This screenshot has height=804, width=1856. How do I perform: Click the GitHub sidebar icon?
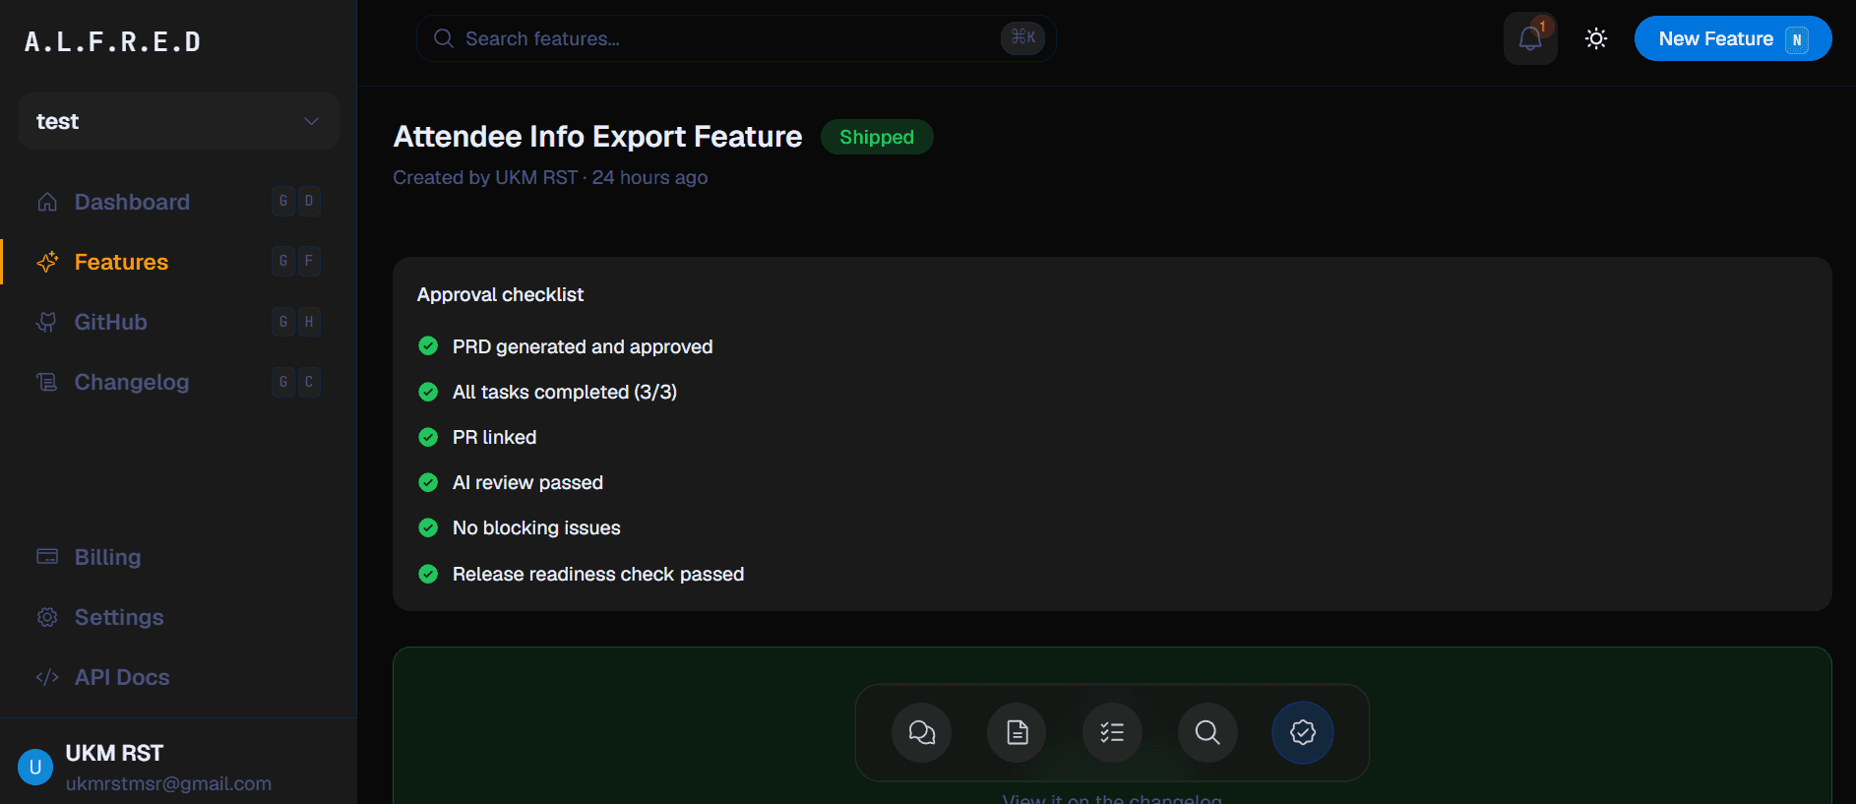click(46, 322)
